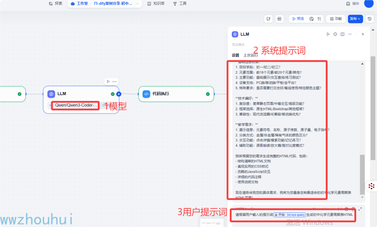377x227 pixels.
Task: Open the version history icon
Action: (370, 19)
